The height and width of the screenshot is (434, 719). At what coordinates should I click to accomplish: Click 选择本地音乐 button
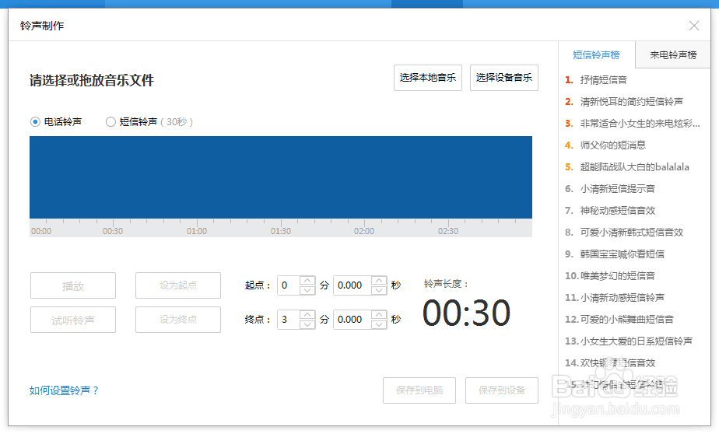[x=428, y=78]
